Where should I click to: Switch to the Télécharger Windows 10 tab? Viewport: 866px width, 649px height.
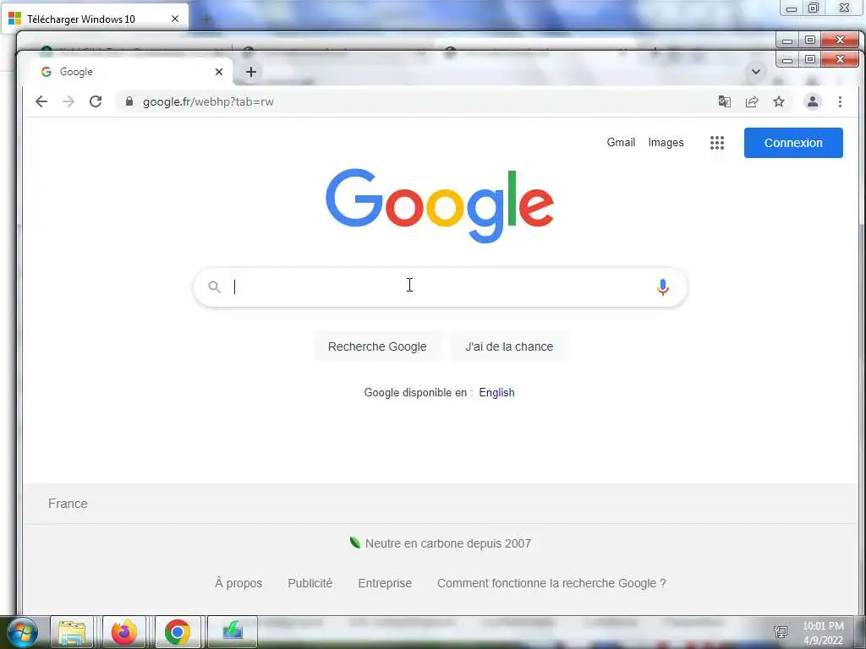click(95, 19)
